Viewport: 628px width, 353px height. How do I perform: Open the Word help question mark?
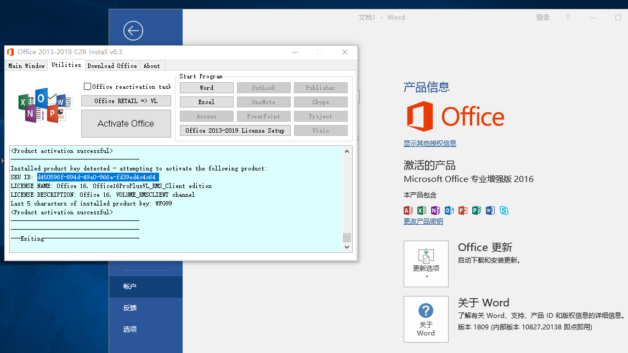567,18
